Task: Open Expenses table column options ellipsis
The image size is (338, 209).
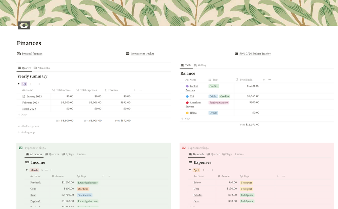Action: coord(284,176)
